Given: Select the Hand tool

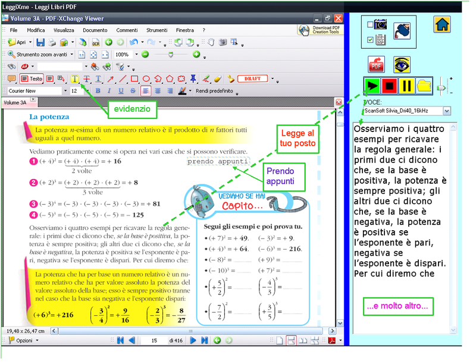Looking at the screenshot, I should pyautogui.click(x=211, y=42).
